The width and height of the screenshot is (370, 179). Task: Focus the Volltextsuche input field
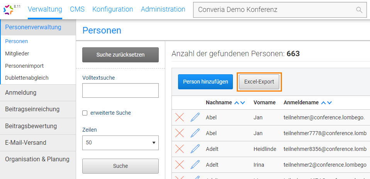121,90
